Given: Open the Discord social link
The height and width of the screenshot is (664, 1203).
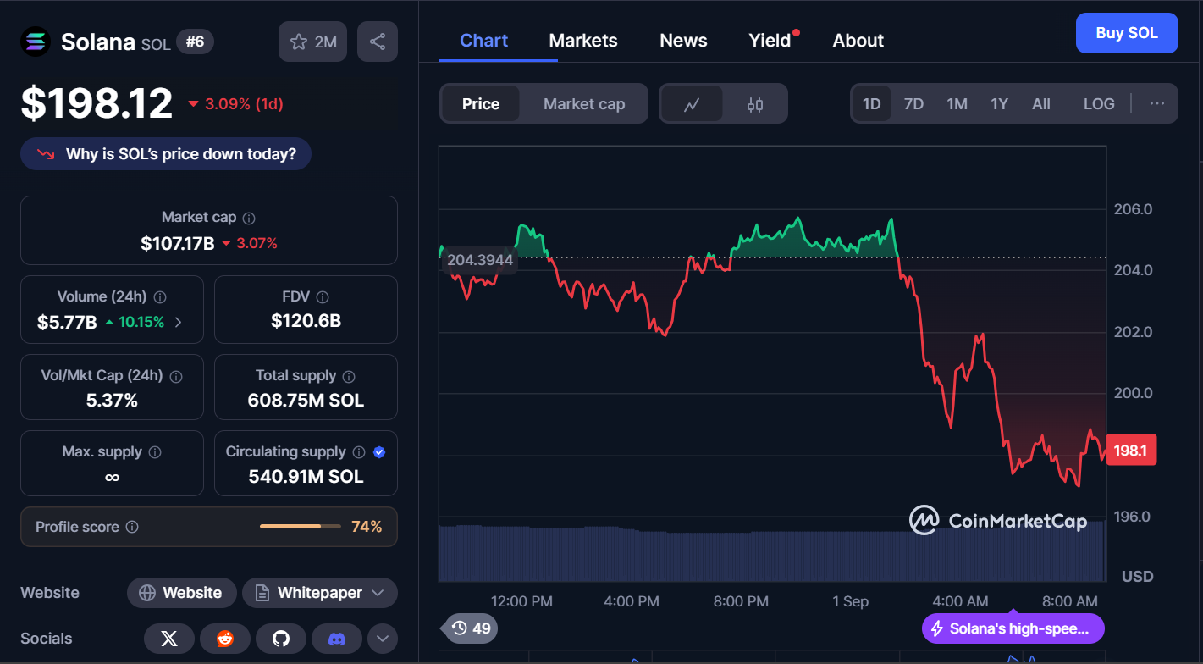Looking at the screenshot, I should (337, 639).
